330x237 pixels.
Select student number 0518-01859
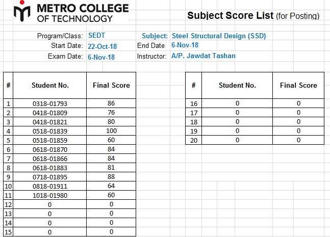coord(50,140)
